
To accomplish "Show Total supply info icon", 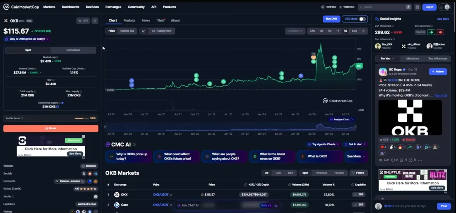I will point(35,91).
